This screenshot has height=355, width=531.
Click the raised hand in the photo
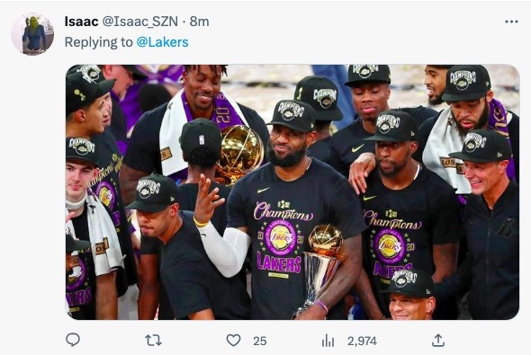[207, 199]
